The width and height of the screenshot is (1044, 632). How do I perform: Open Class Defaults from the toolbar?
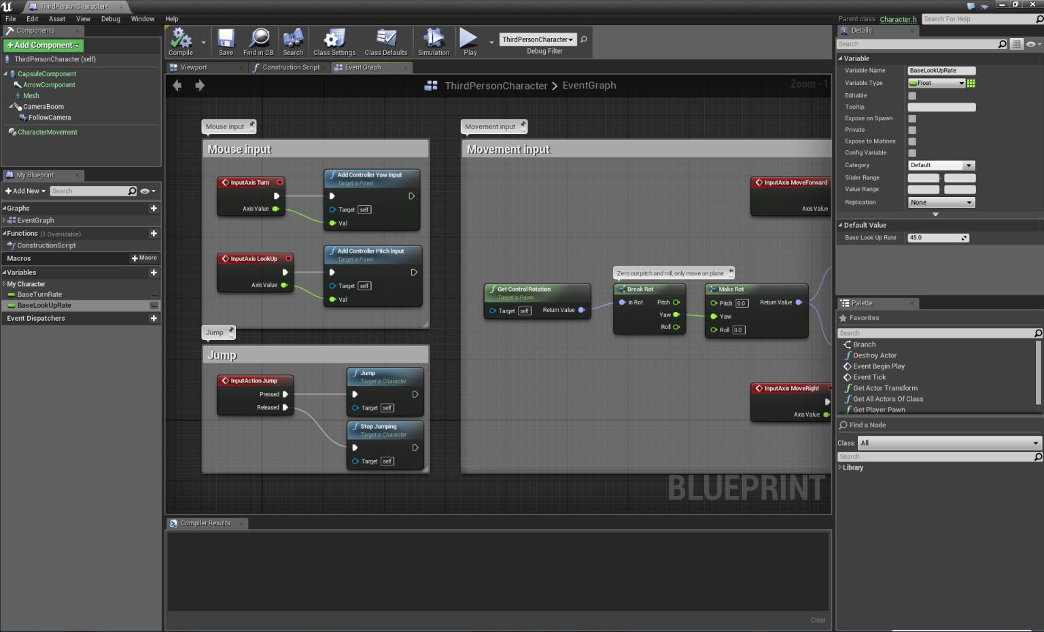tap(385, 41)
